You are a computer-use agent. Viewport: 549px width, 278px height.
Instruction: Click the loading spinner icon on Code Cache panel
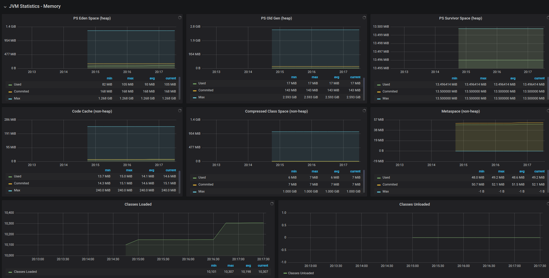[x=180, y=111]
